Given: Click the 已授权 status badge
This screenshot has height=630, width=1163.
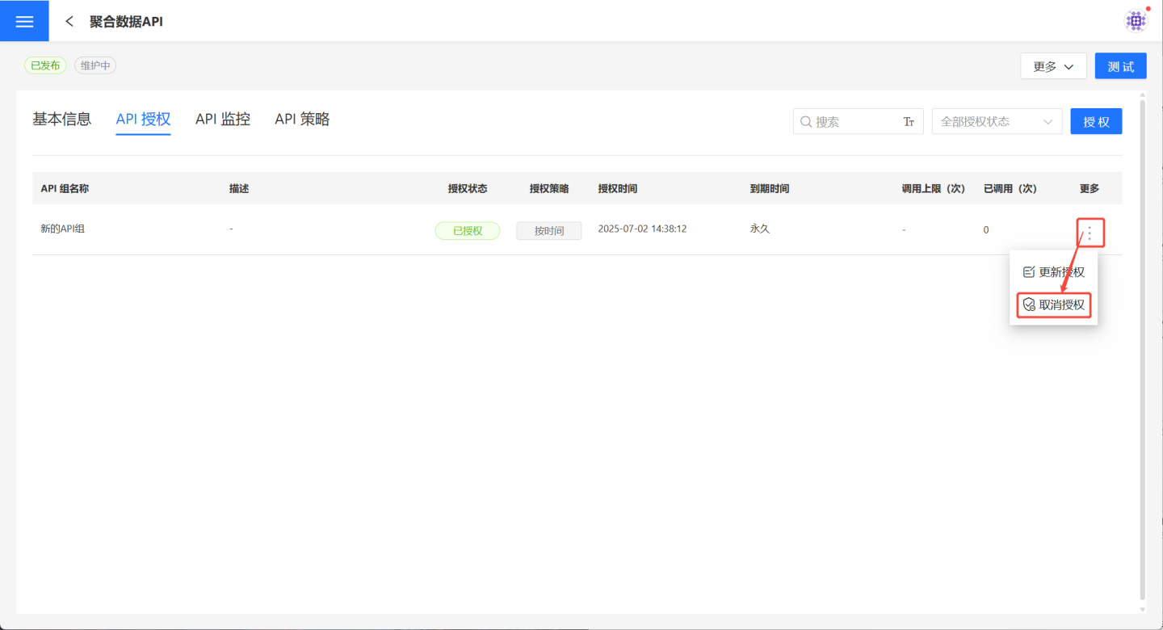Looking at the screenshot, I should pyautogui.click(x=468, y=231).
